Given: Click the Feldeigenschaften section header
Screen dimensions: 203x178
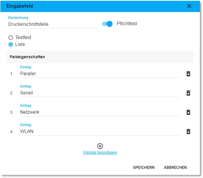Looking at the screenshot, I should coord(100,57).
